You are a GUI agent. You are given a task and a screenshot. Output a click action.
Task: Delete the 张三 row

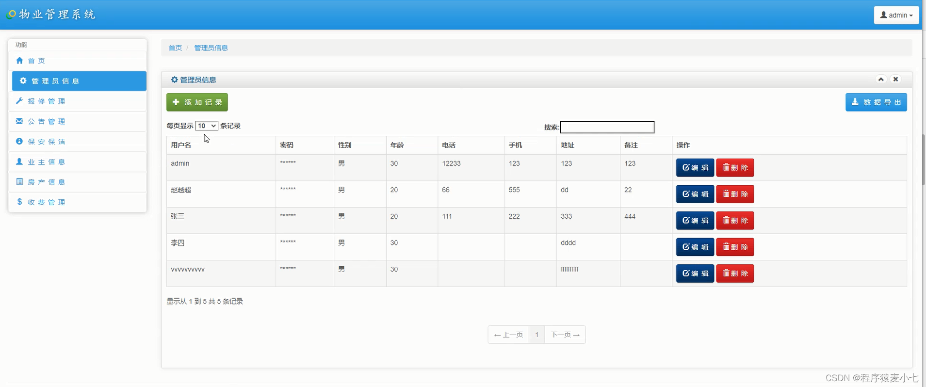(x=735, y=221)
